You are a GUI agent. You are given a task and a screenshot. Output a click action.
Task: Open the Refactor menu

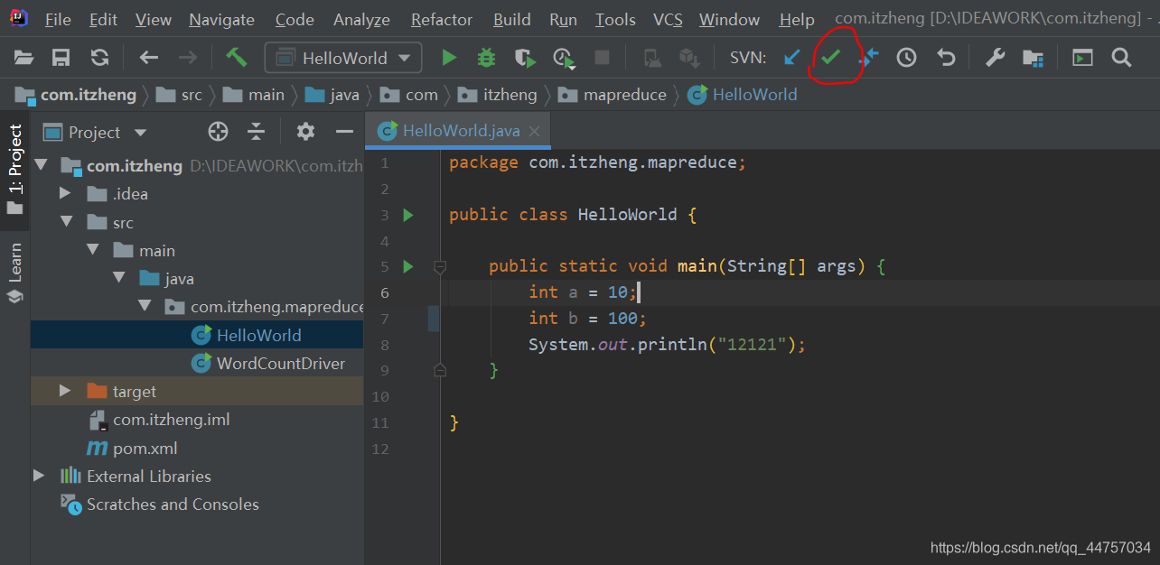441,19
